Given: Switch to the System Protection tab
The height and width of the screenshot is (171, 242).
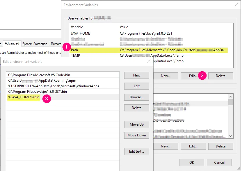Looking at the screenshot, I should coord(35,44).
